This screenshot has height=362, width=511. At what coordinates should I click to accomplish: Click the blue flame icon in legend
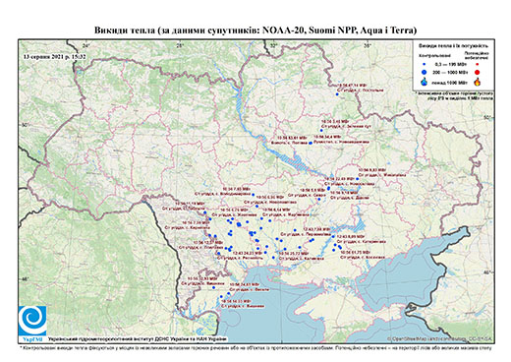(x=425, y=82)
